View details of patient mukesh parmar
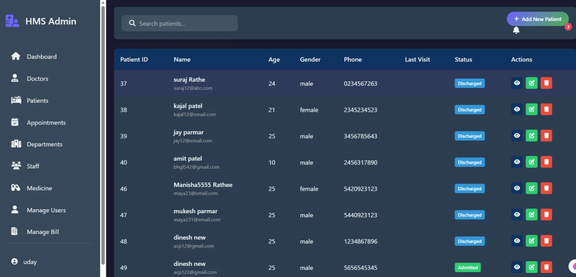The image size is (576, 277). click(517, 215)
